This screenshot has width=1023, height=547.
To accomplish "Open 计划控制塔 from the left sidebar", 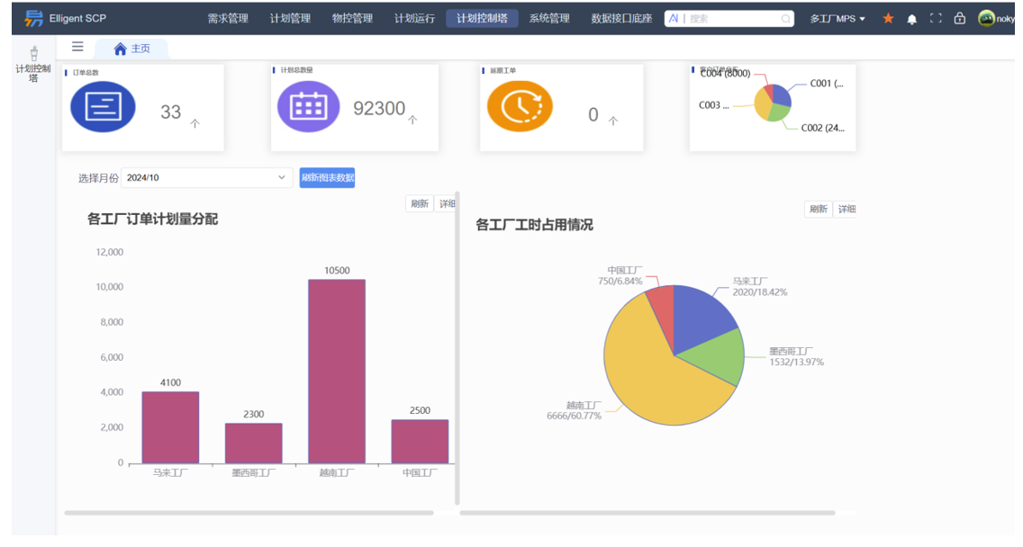I will 32,63.
